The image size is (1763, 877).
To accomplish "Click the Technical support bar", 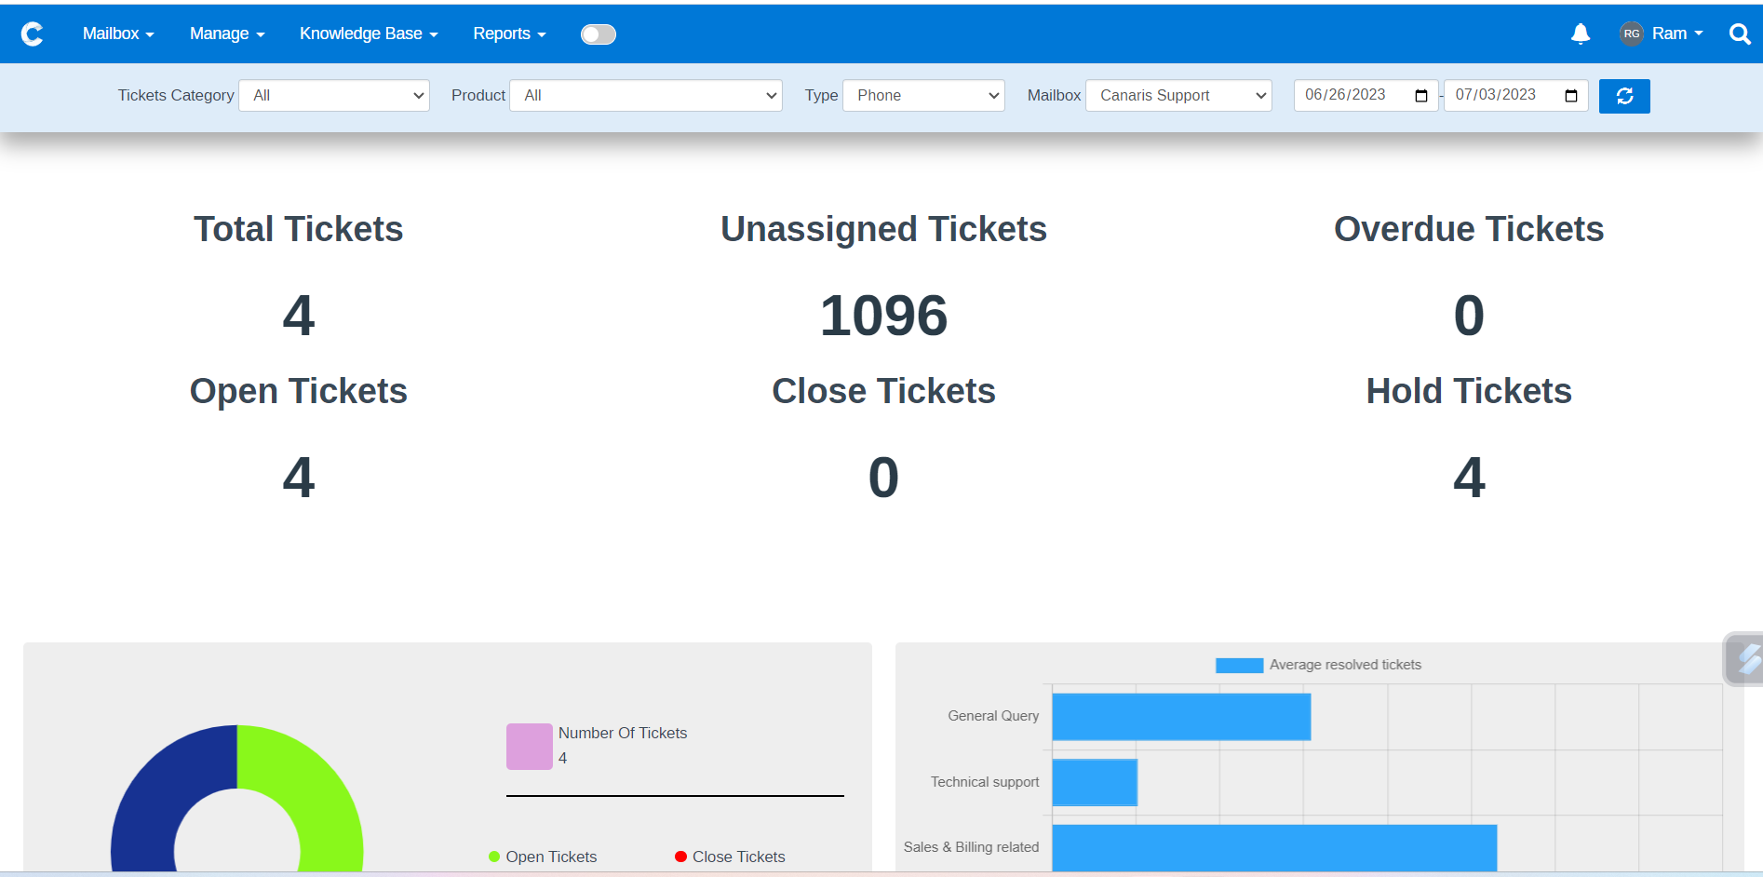I will click(1095, 782).
